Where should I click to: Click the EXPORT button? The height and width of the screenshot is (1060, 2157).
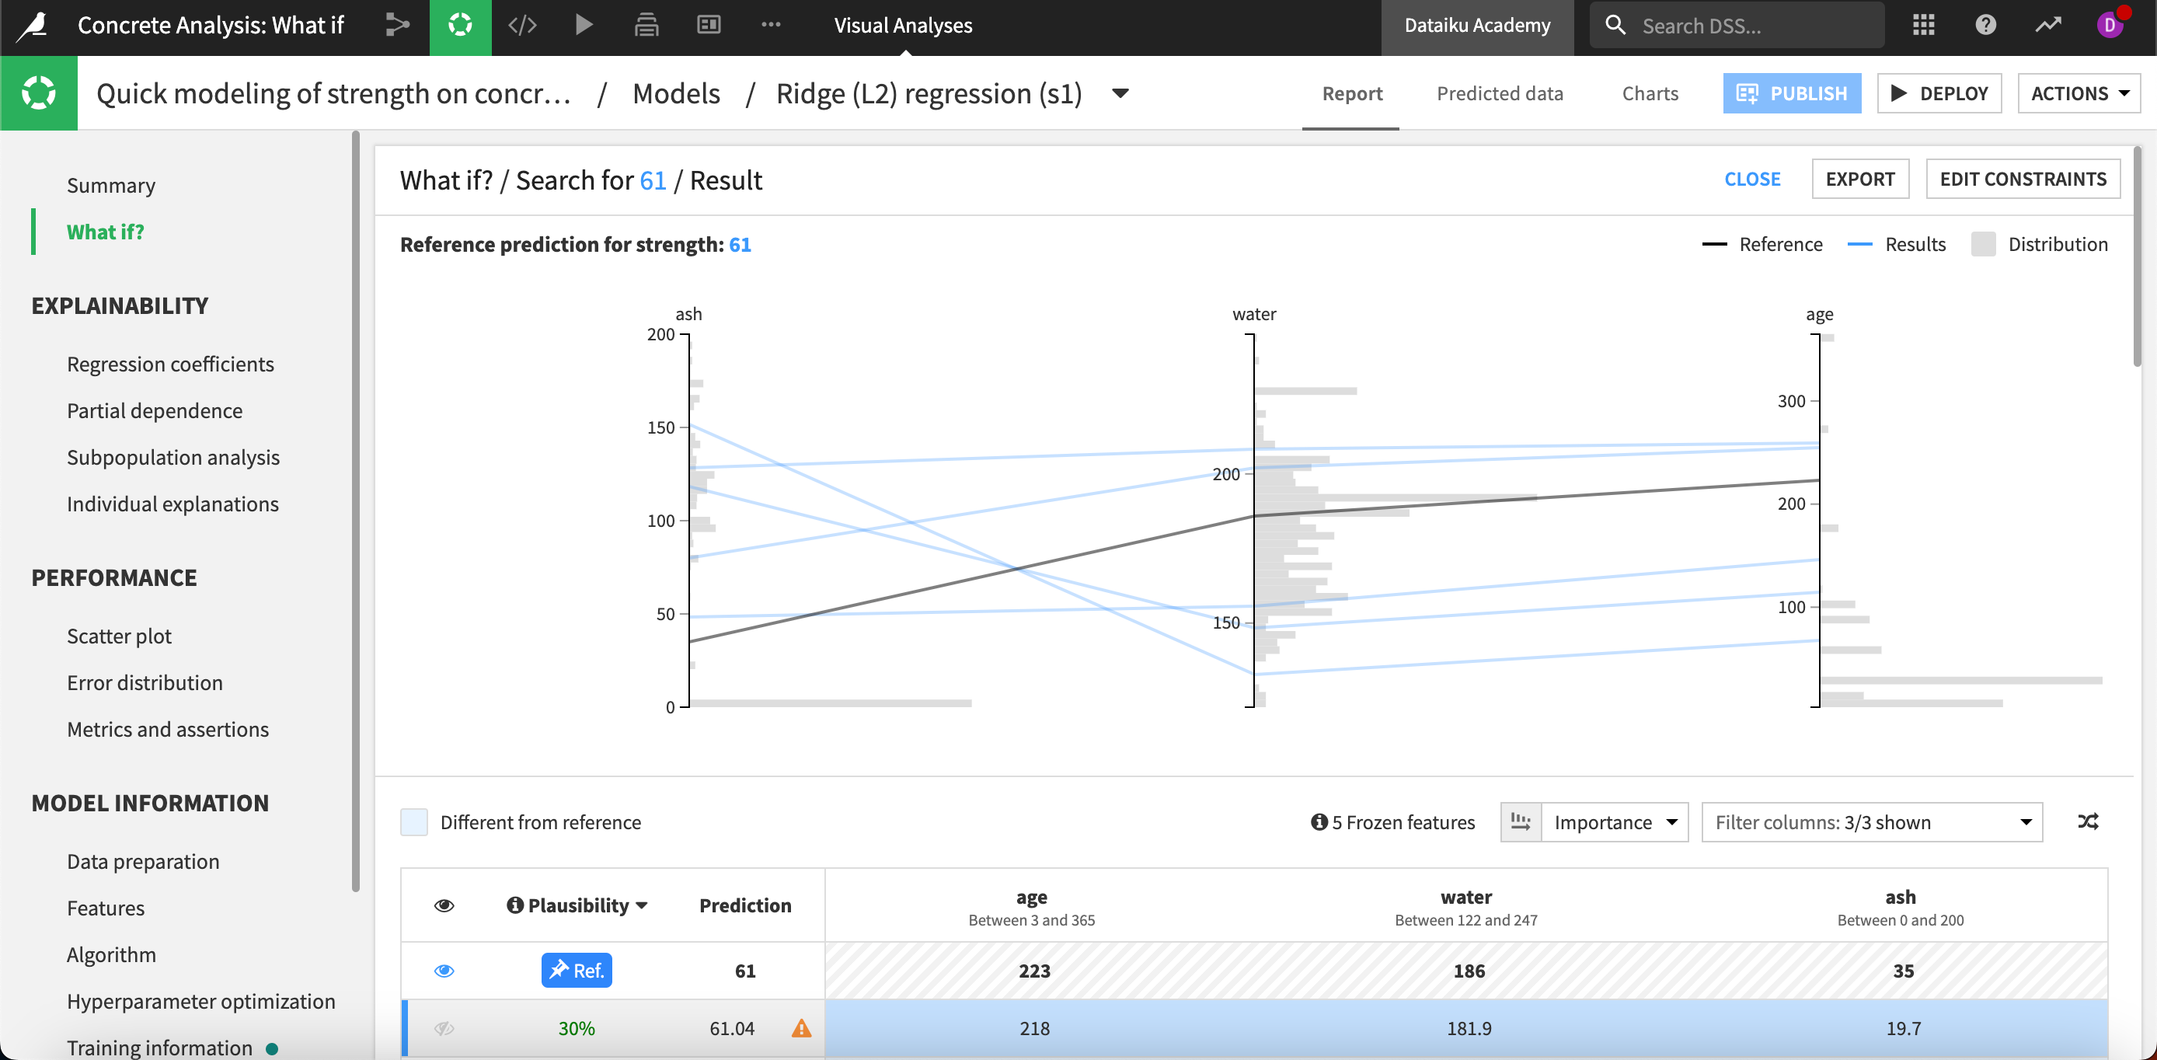(x=1860, y=178)
